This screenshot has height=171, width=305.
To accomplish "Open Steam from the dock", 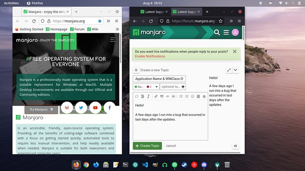I will 184,165.
